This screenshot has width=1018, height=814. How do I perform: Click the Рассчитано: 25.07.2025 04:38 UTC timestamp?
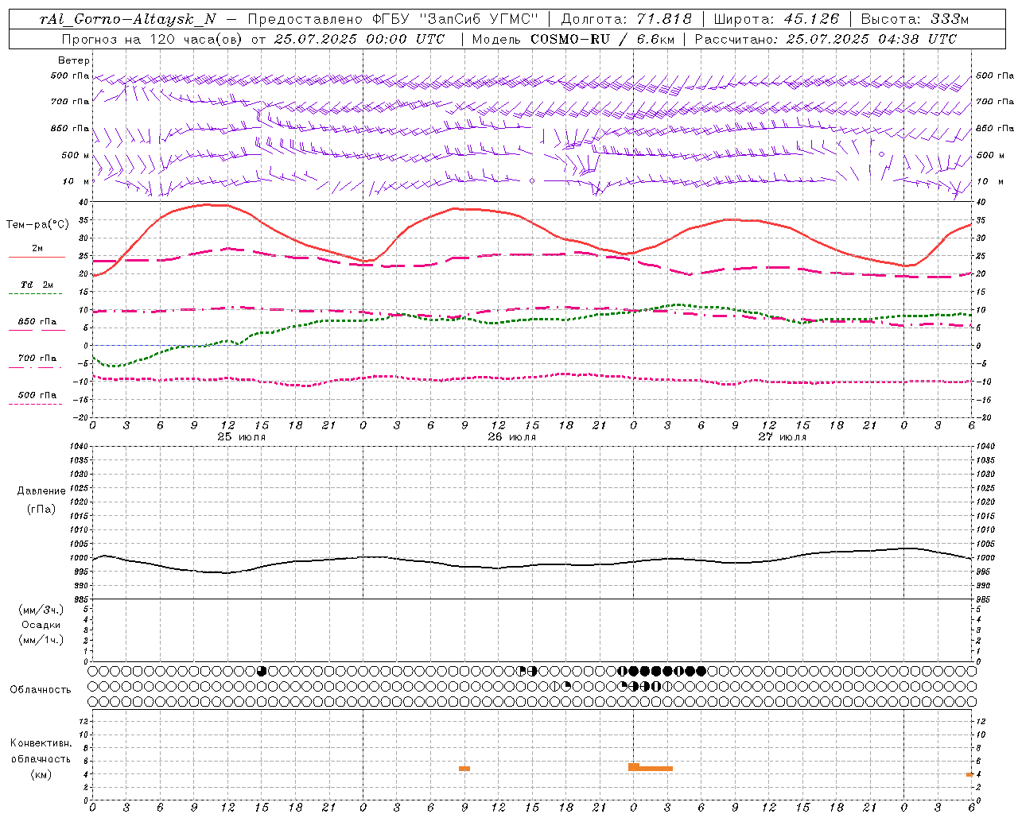pyautogui.click(x=826, y=39)
